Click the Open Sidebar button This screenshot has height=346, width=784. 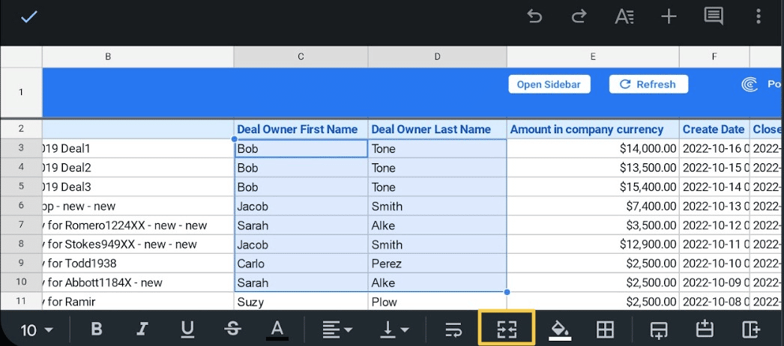549,85
